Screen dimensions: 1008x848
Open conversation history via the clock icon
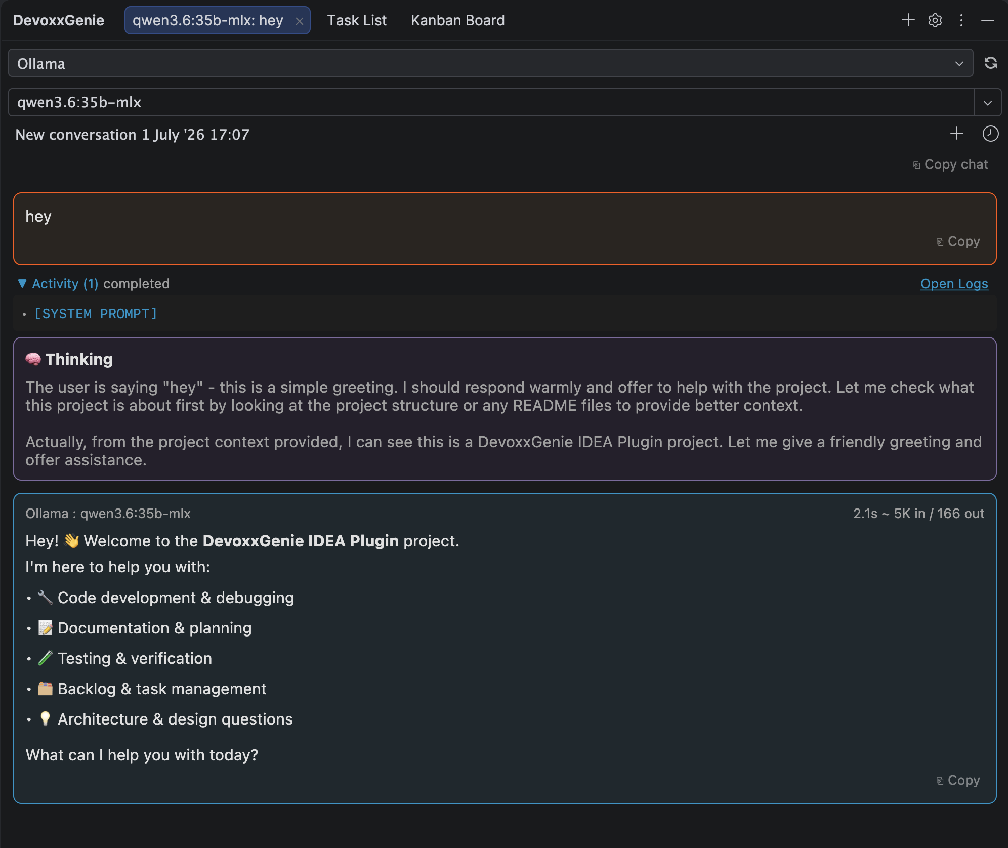pyautogui.click(x=990, y=134)
